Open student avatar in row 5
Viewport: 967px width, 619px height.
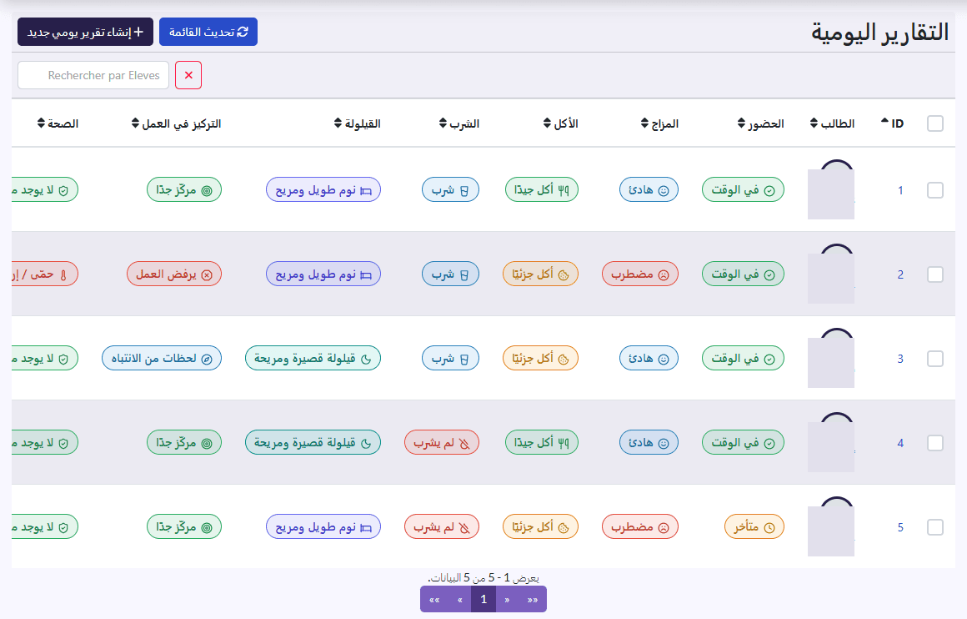click(831, 527)
